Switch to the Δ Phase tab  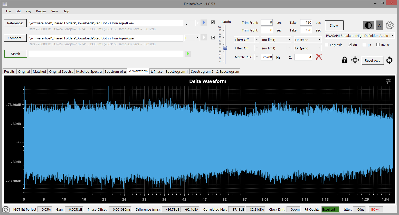157,71
